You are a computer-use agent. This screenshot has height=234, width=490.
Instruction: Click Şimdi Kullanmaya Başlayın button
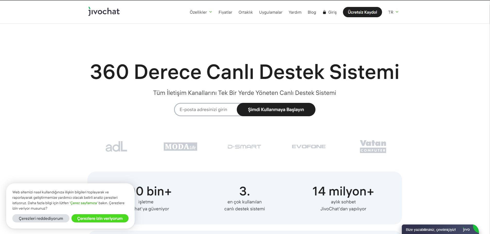coord(276,110)
